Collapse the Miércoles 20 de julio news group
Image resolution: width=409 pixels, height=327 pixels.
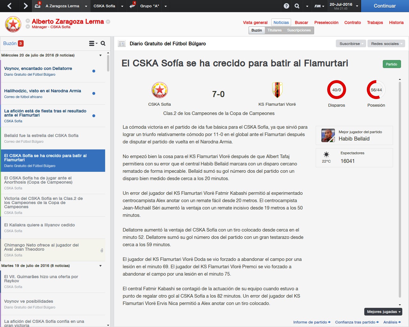(x=100, y=55)
